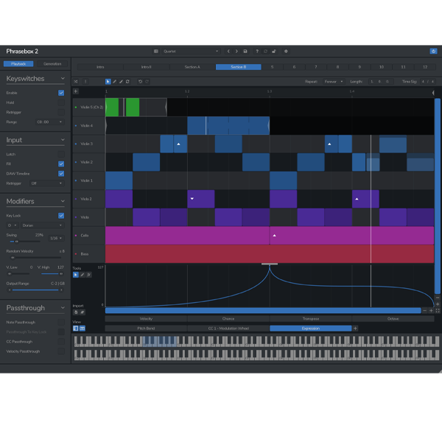Open settings with the gear icon
Image resolution: width=442 pixels, height=442 pixels.
coord(286,52)
